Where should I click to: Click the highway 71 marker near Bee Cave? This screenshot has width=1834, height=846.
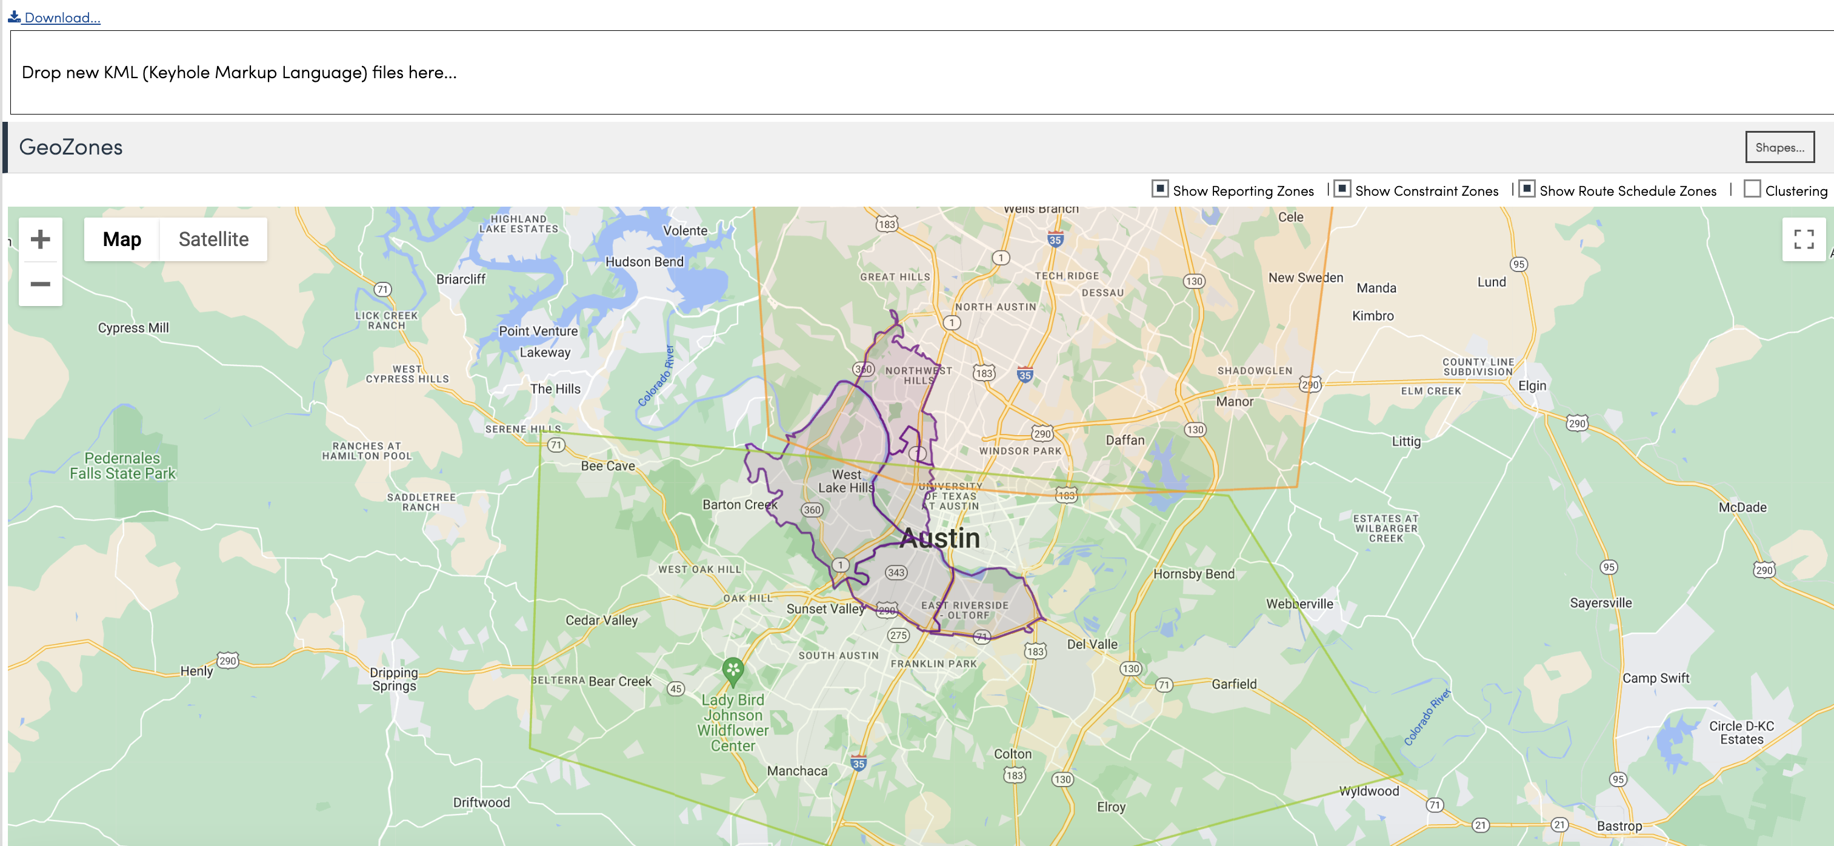(x=556, y=445)
